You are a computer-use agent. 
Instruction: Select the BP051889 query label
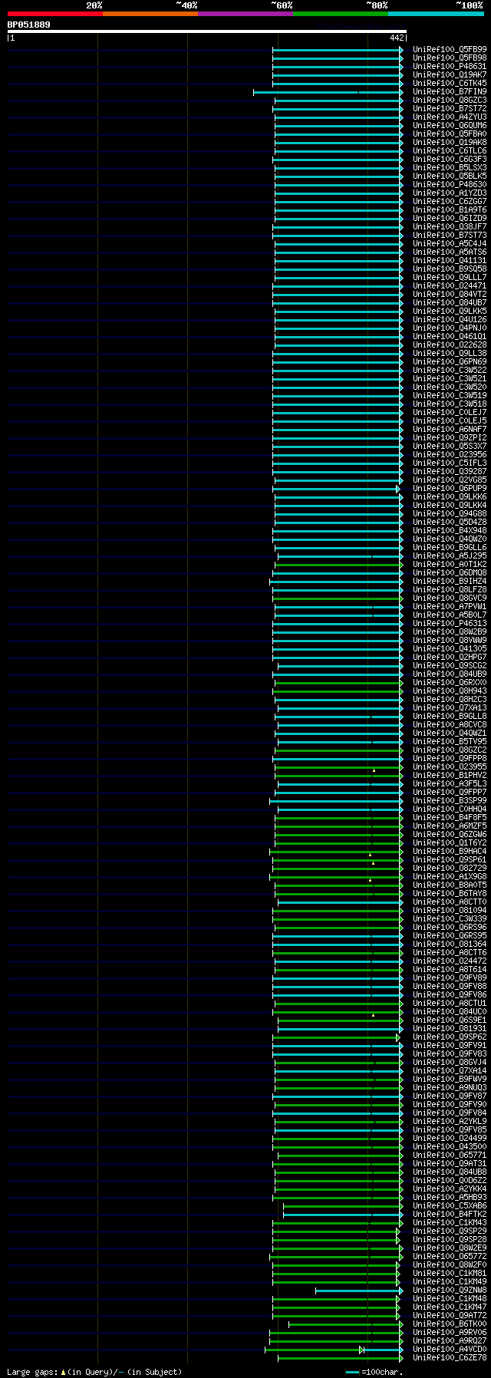(29, 25)
